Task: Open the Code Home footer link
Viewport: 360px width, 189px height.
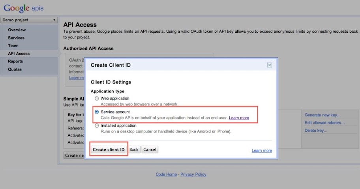Action: (166, 174)
